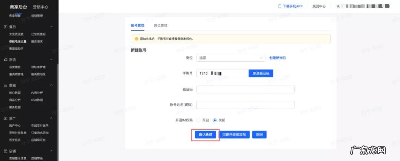Click the 店铺 shop icon in sidebar
The height and width of the screenshot is (161, 400).
tap(5, 151)
